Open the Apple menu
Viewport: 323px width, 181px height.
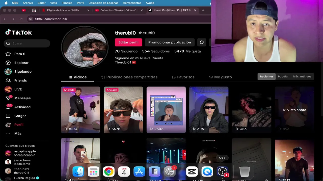[x=6, y=3]
